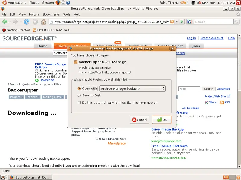Switch to the Jobs tab on SourceForge
The height and width of the screenshot is (180, 241).
(196, 46)
